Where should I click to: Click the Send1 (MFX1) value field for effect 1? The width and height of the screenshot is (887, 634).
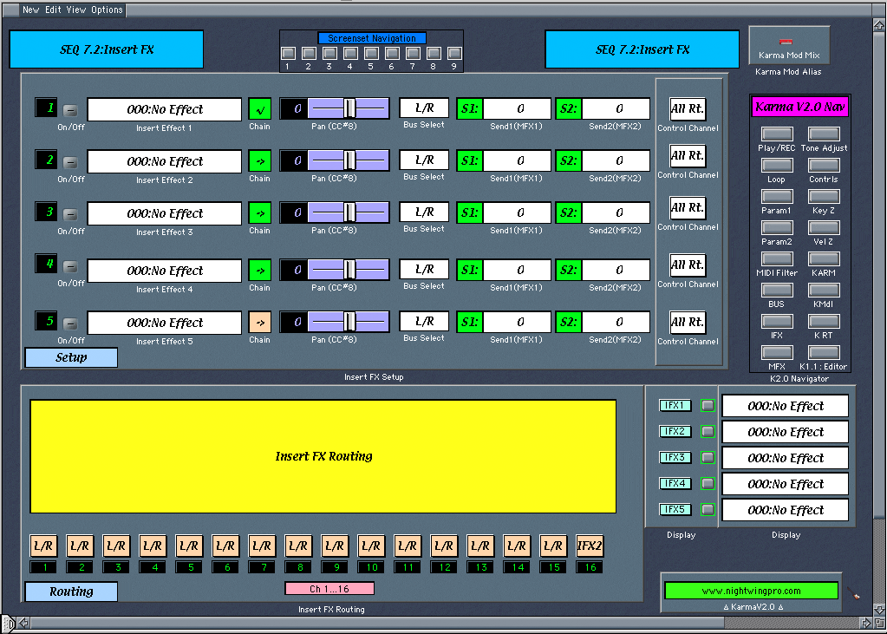[517, 109]
